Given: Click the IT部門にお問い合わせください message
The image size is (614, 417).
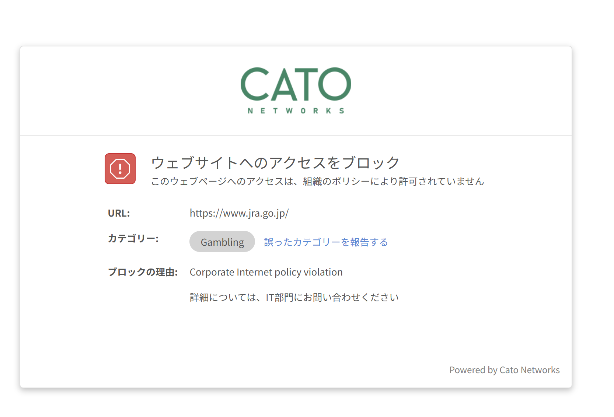Looking at the screenshot, I should (294, 297).
